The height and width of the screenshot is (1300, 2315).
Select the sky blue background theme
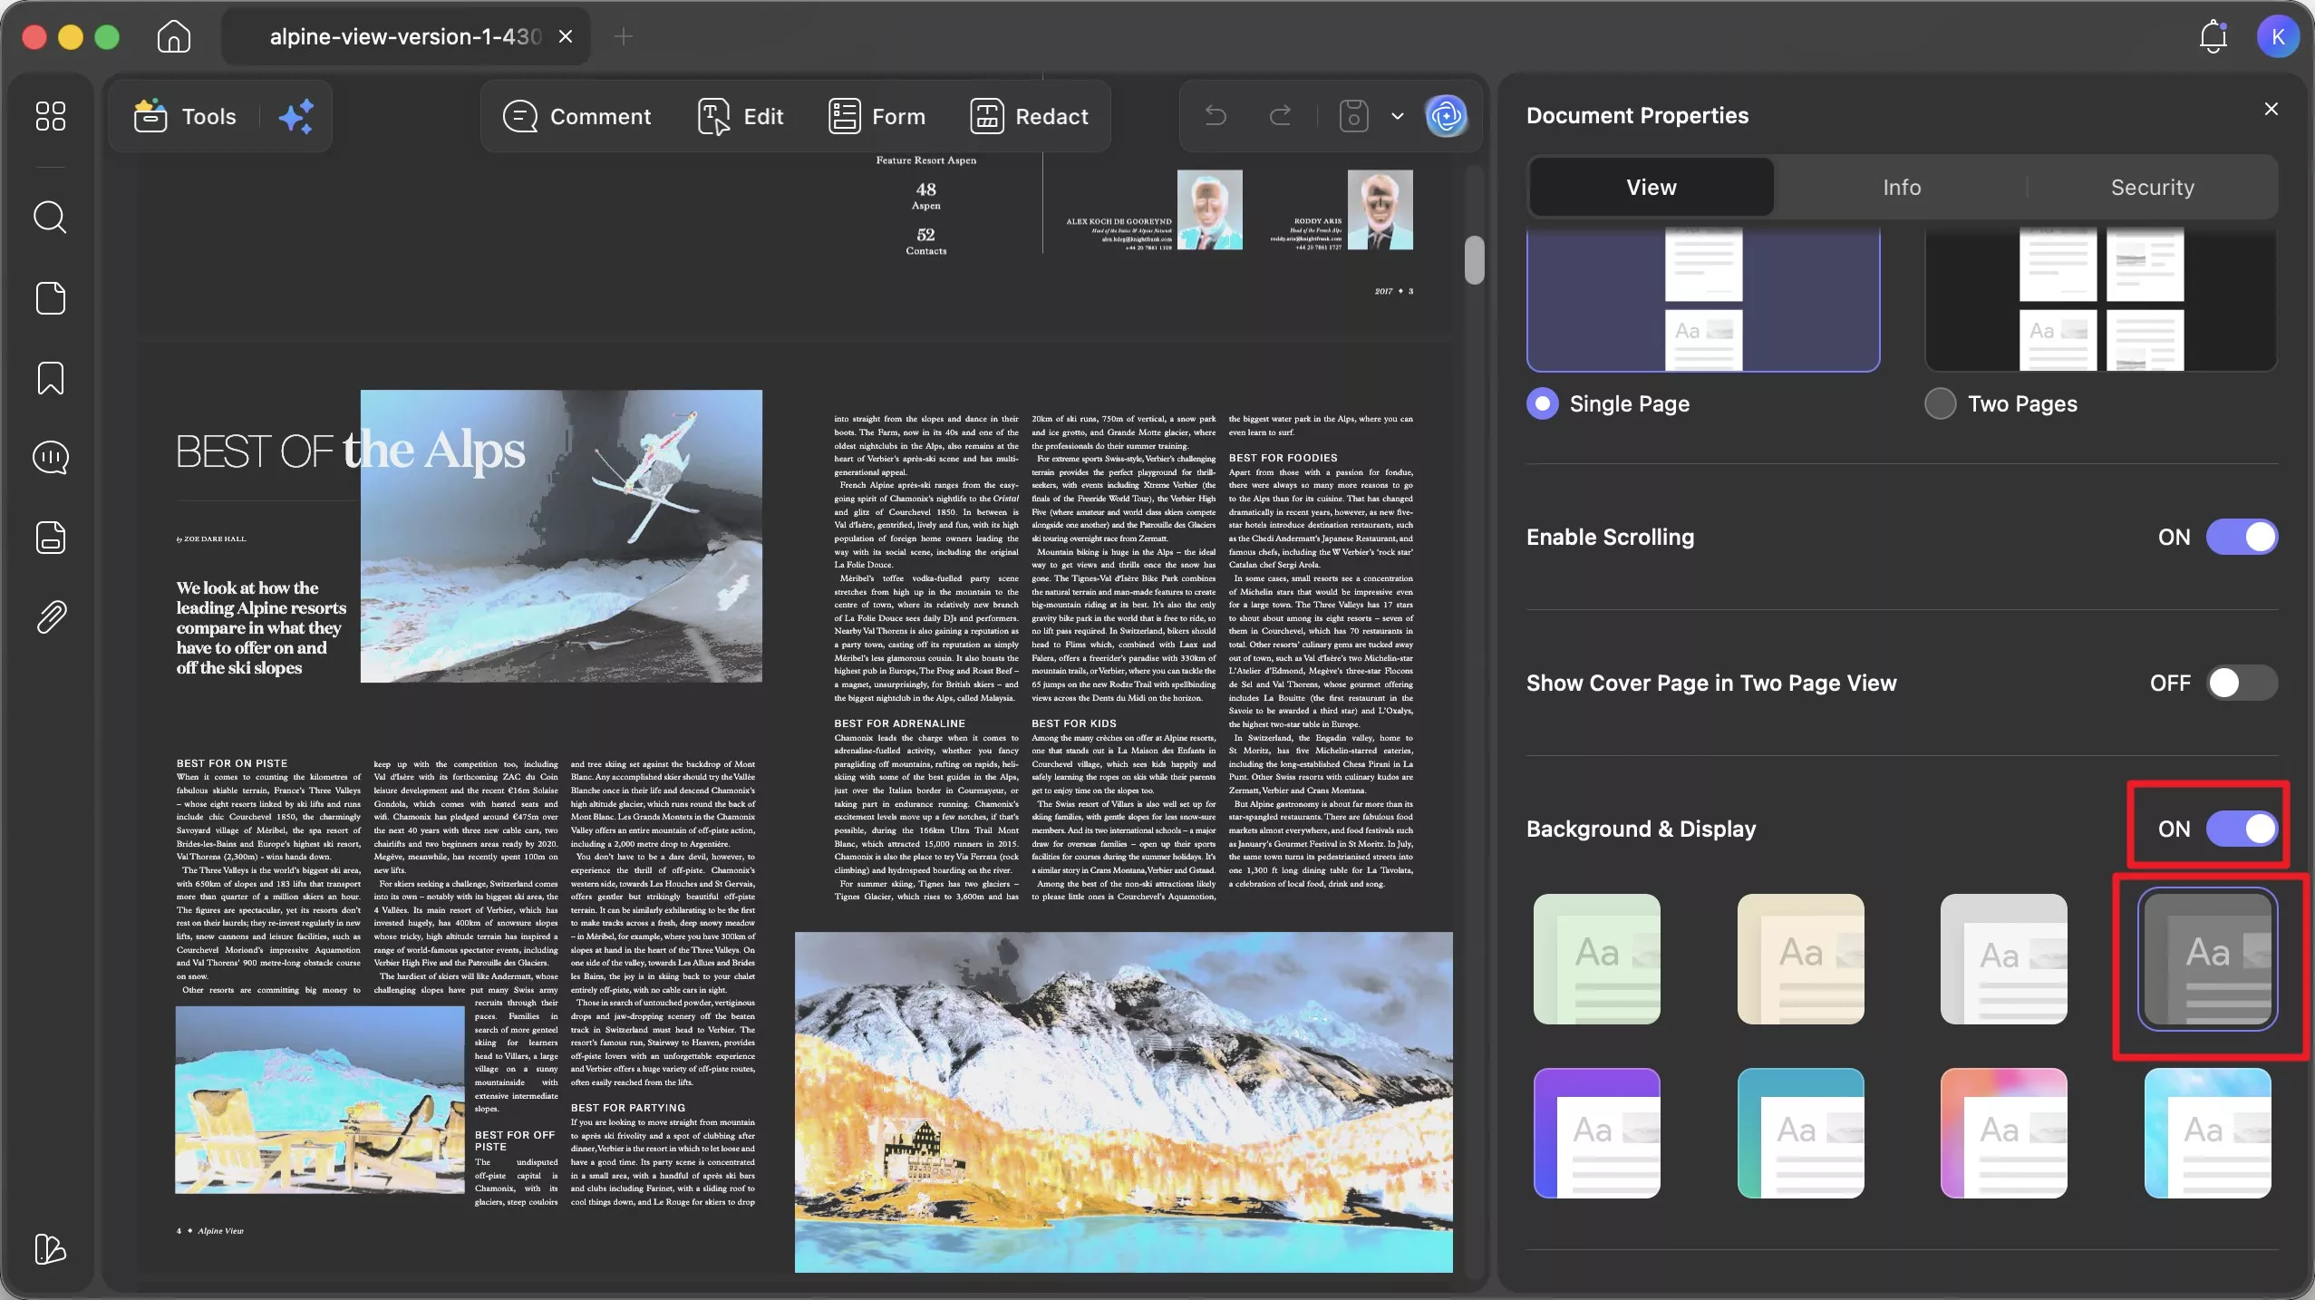coord(2207,1133)
